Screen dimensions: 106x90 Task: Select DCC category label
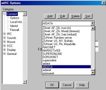click(10, 46)
